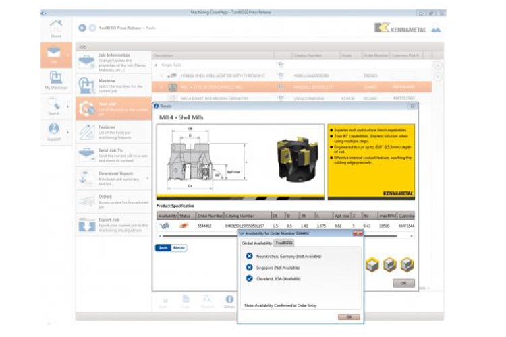
Task: Open Support in the left sidebar
Action: coord(53,132)
